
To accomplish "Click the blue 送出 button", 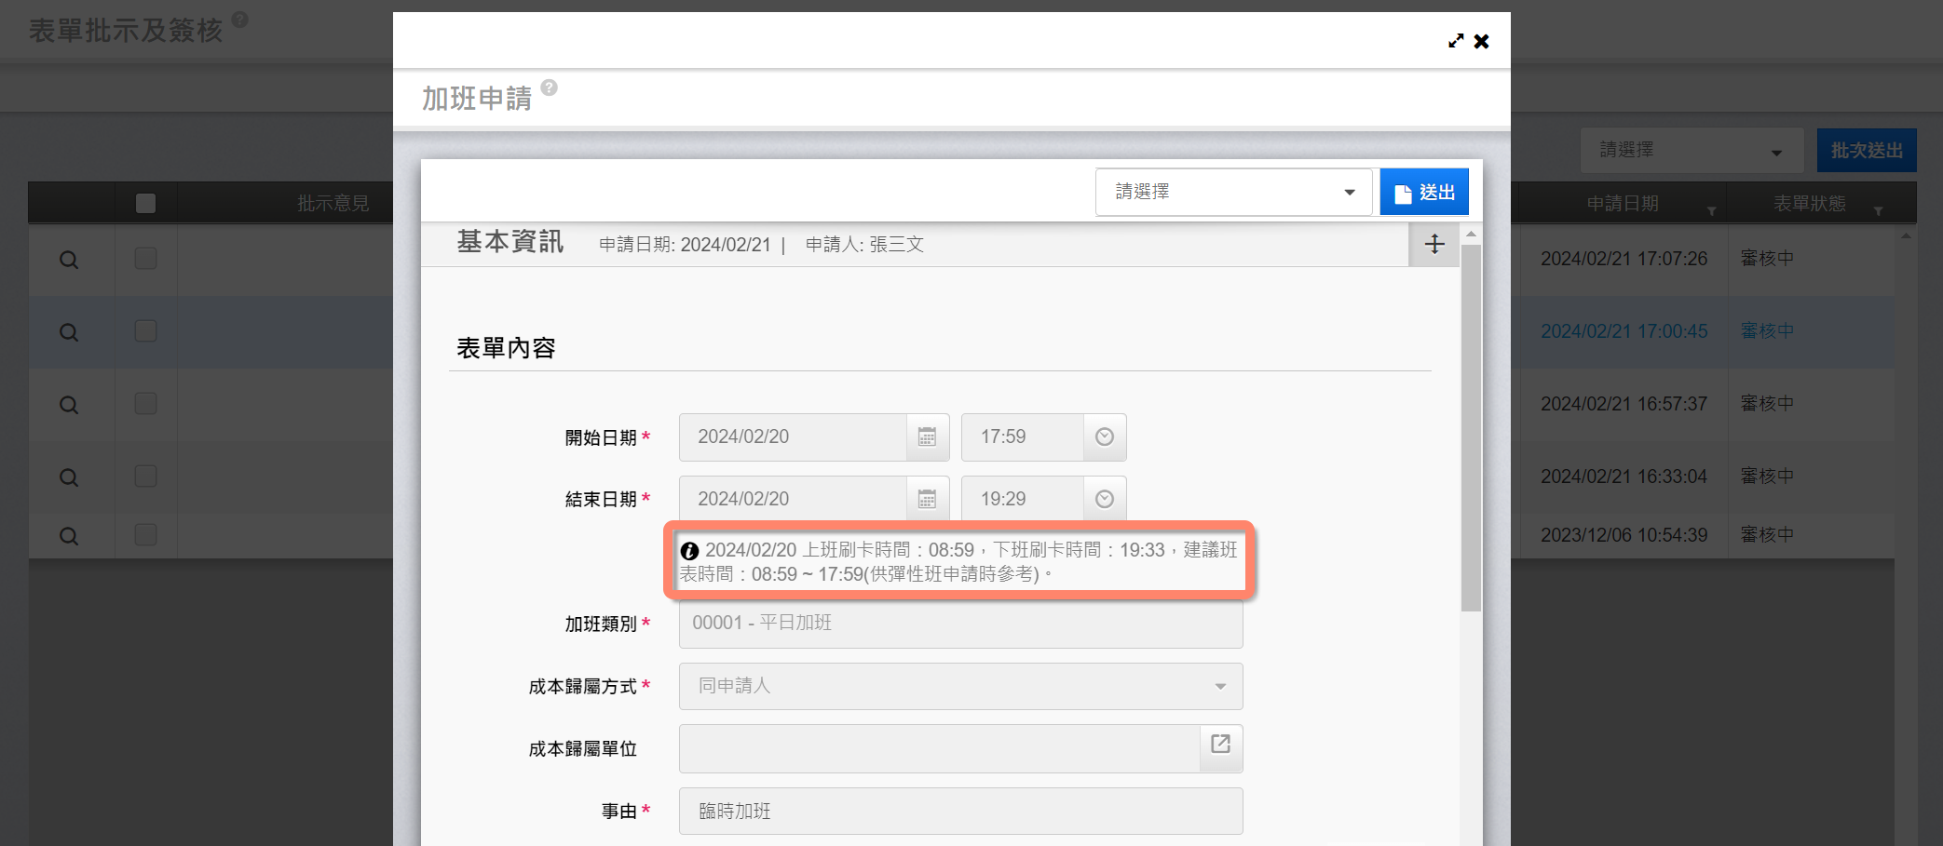I will pyautogui.click(x=1424, y=192).
